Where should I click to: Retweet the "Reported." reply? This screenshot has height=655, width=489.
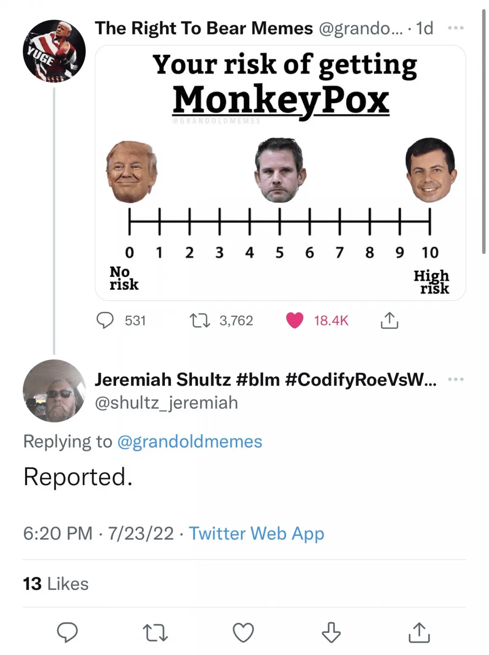click(x=155, y=632)
